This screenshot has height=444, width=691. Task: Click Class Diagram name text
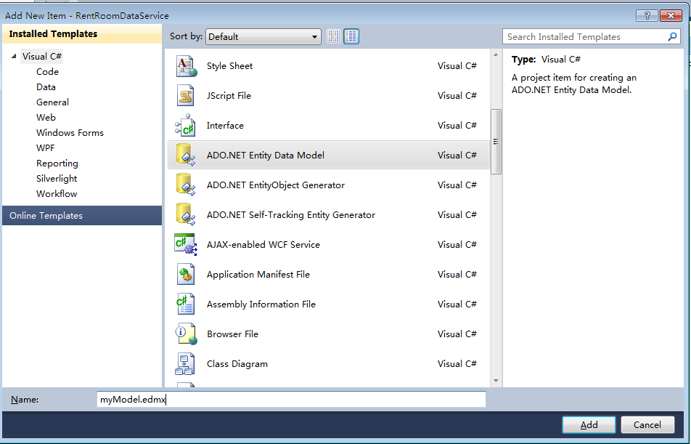[x=237, y=363]
